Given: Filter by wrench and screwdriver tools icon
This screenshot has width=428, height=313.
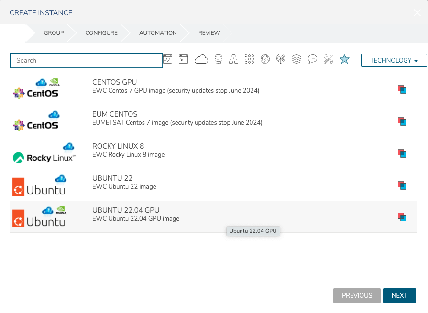Looking at the screenshot, I should coord(328,59).
